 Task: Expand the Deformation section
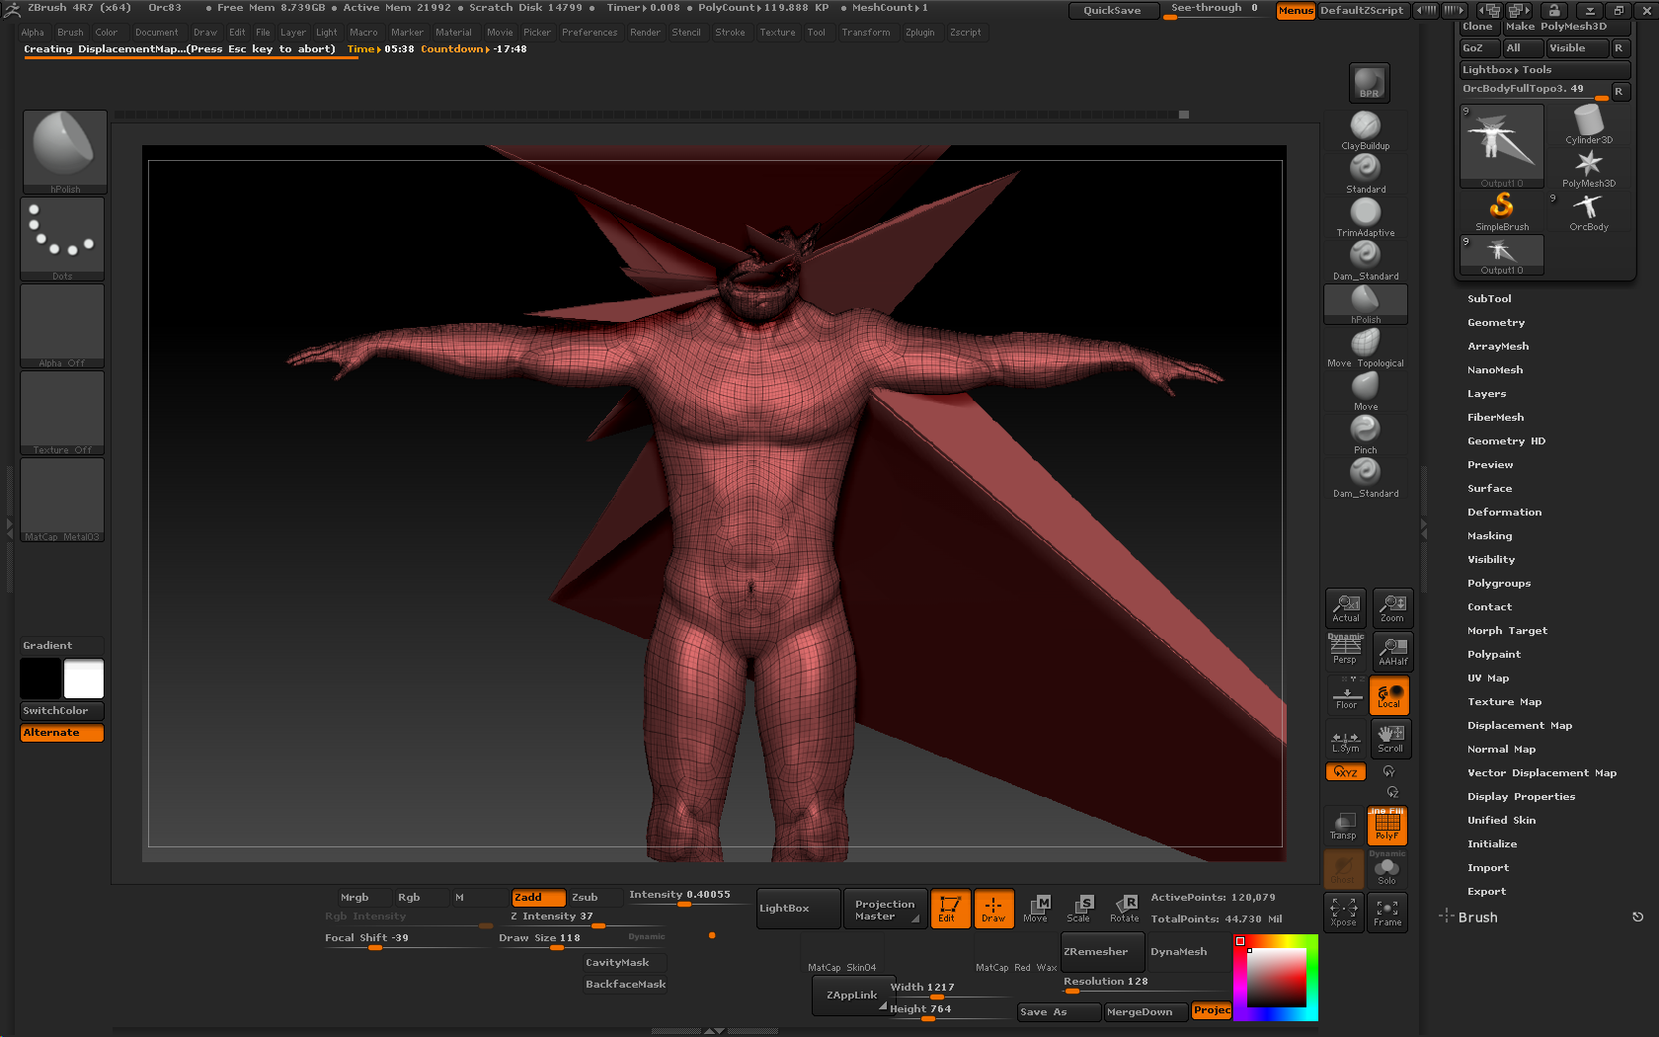(1504, 513)
